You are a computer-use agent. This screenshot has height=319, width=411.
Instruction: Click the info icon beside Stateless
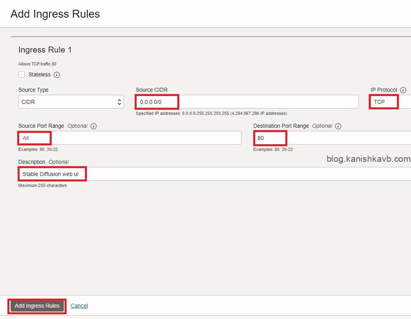pos(57,75)
